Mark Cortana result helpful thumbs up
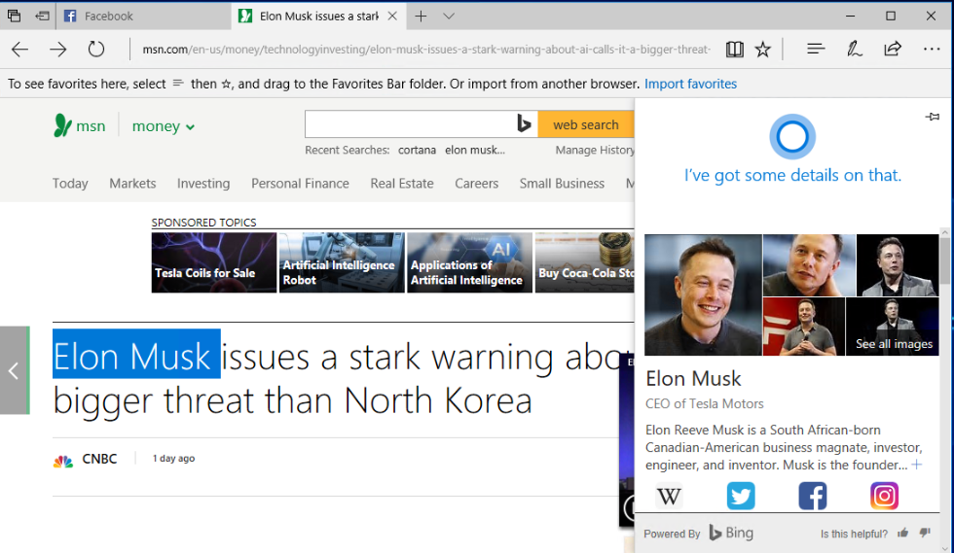 coord(903,533)
